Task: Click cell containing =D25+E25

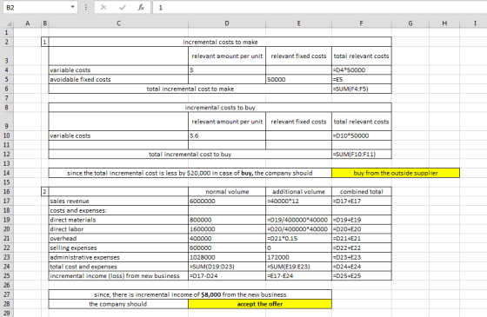Action: tap(362, 276)
